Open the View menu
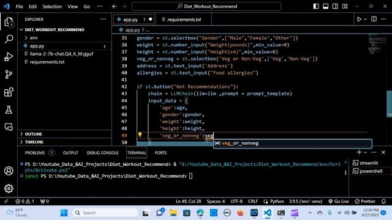This screenshot has width=392, height=220. (x=72, y=7)
